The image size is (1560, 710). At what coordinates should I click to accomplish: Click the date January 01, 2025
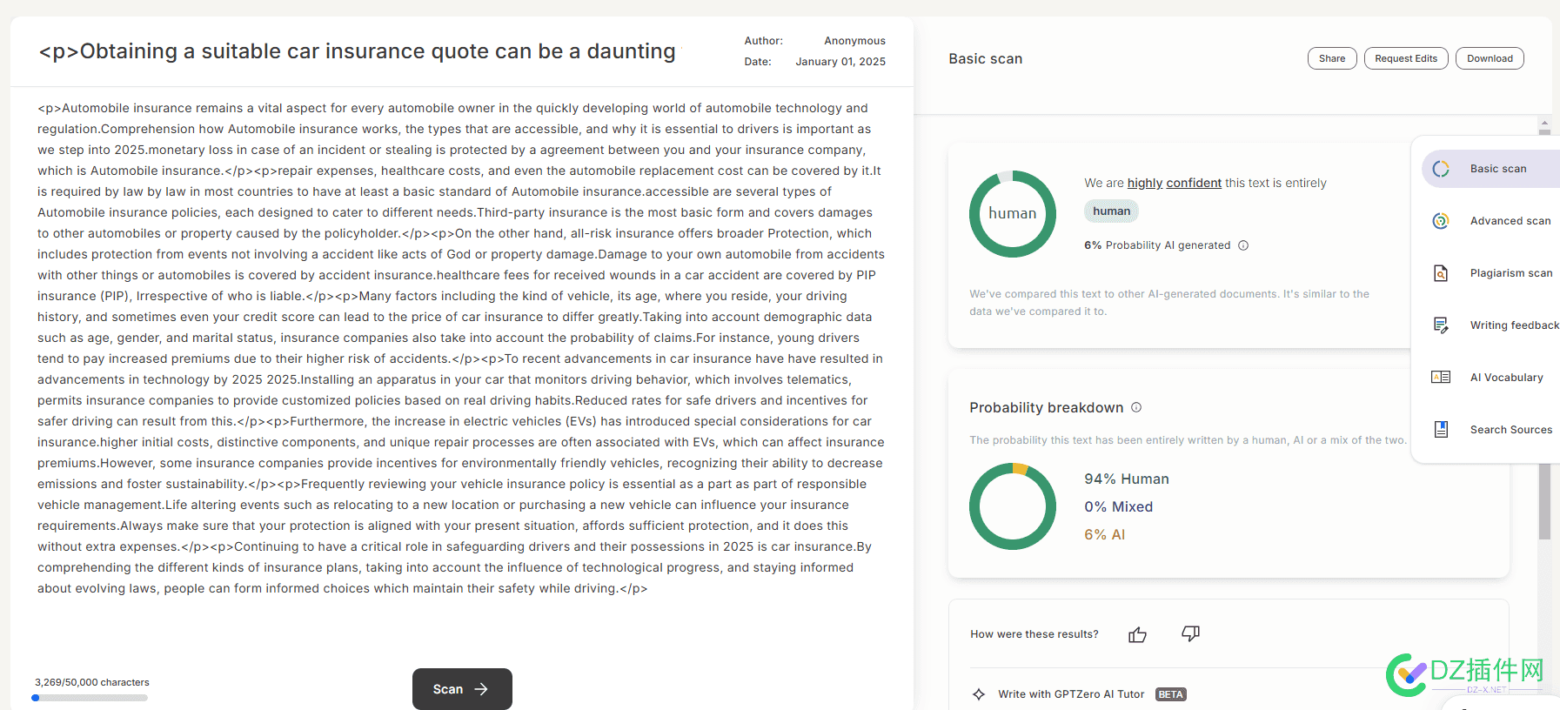[840, 62]
